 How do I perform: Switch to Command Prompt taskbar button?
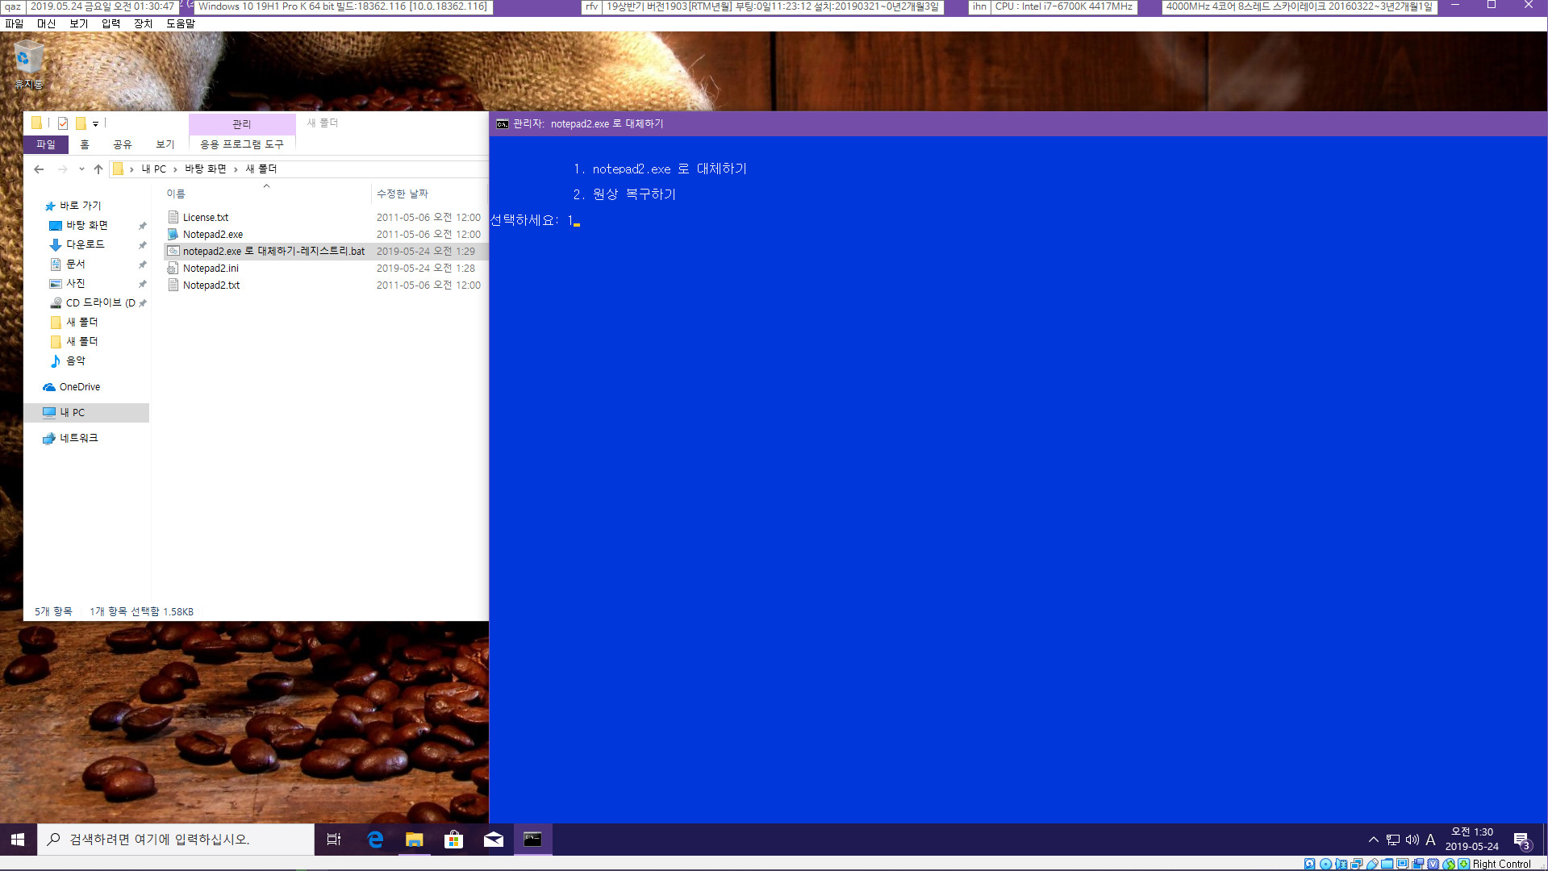(x=533, y=840)
